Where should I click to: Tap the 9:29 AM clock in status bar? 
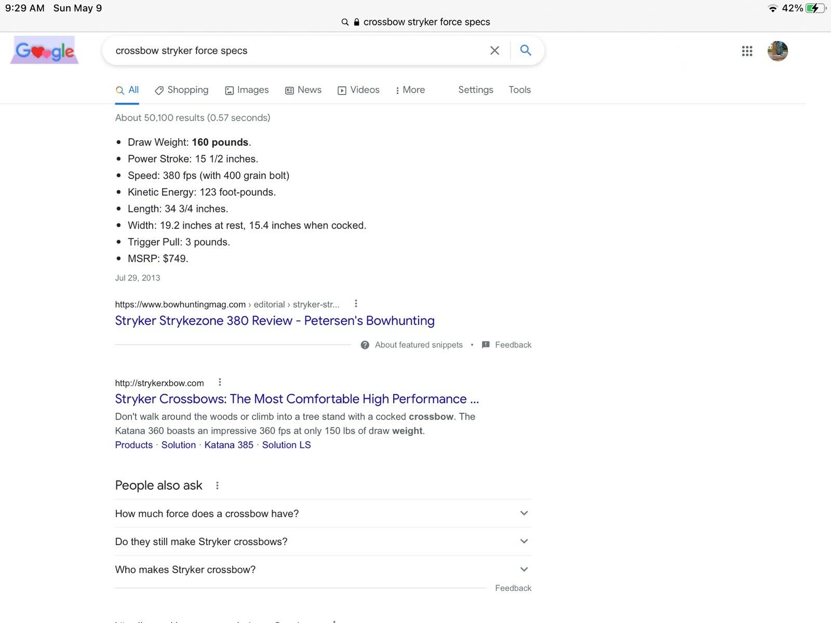pyautogui.click(x=25, y=8)
